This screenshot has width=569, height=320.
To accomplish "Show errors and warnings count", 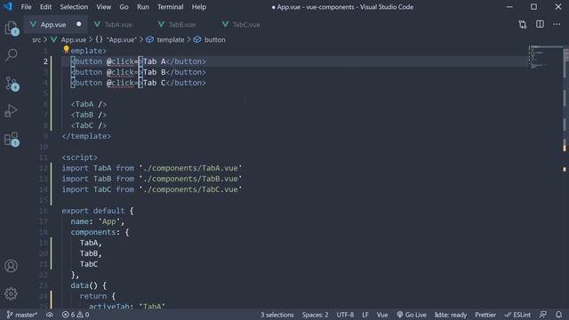I will point(76,315).
